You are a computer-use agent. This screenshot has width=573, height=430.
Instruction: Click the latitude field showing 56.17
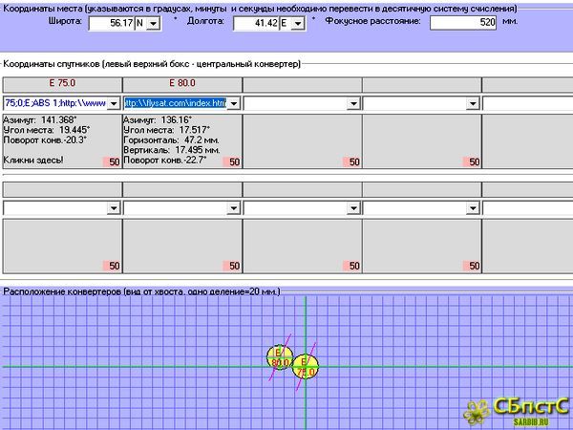tap(112, 23)
